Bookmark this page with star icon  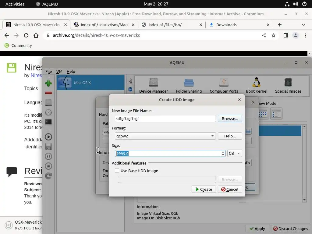click(x=274, y=35)
